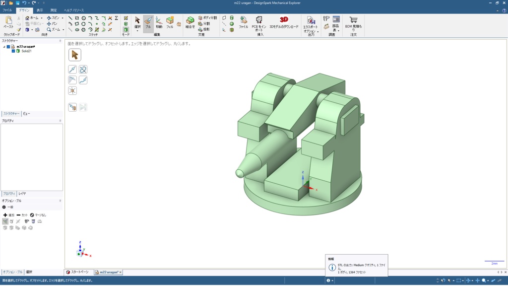Click the up-to tool guide icon in viewport

click(72, 107)
